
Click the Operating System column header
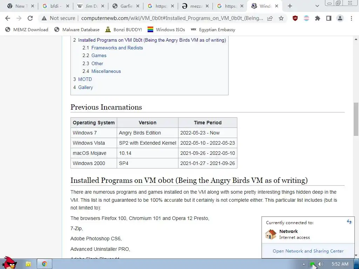tap(94, 123)
